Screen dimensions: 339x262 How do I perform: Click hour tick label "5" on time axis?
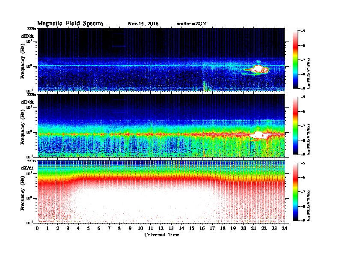89,229
